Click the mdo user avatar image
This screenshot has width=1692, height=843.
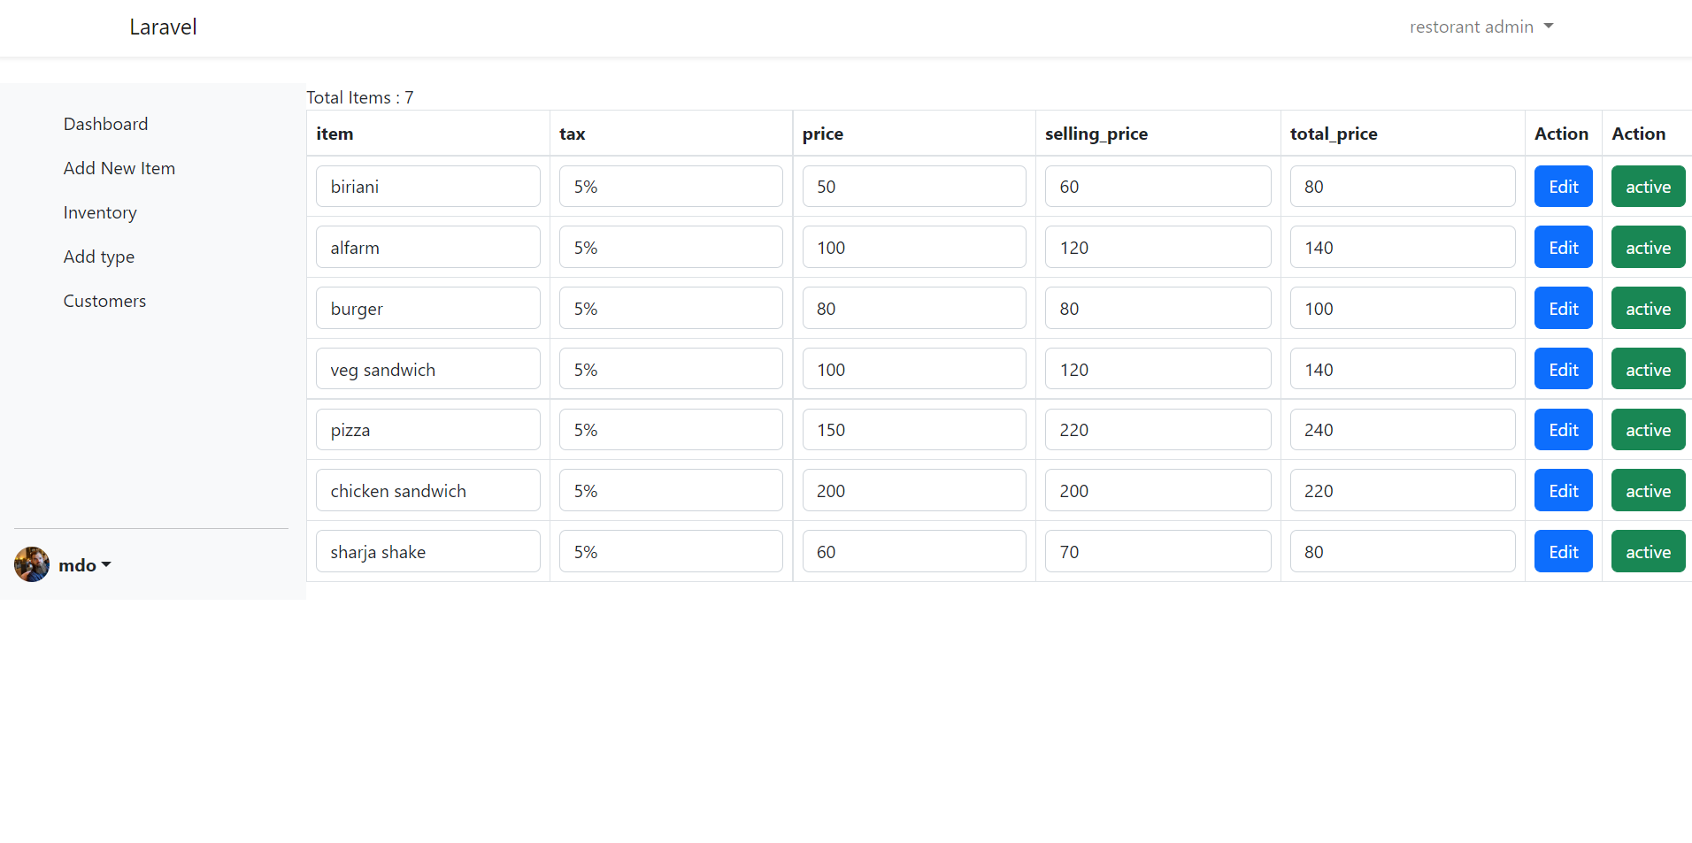pos(32,564)
